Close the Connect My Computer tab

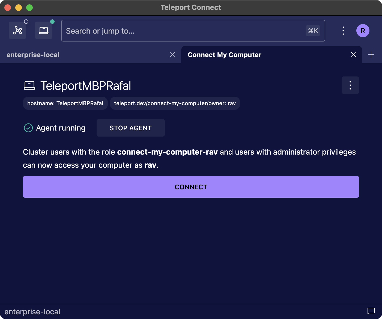coord(353,55)
